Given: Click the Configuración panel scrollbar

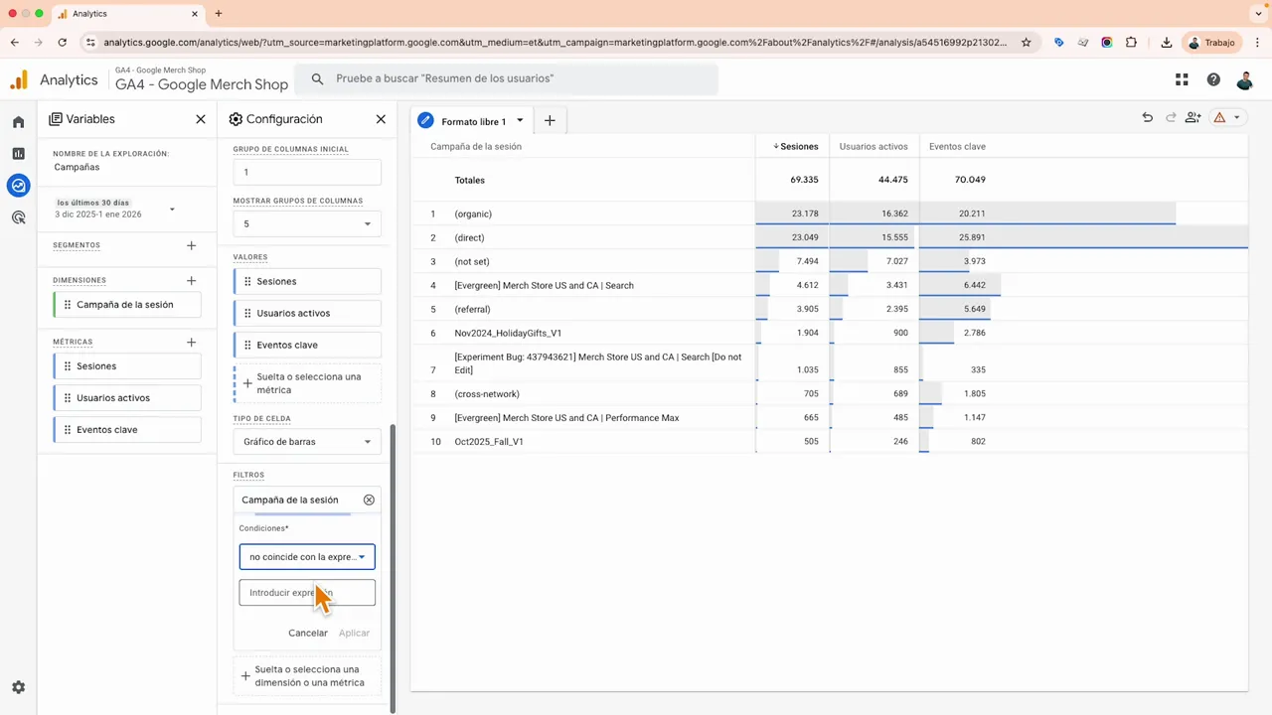Looking at the screenshot, I should pos(393,568).
